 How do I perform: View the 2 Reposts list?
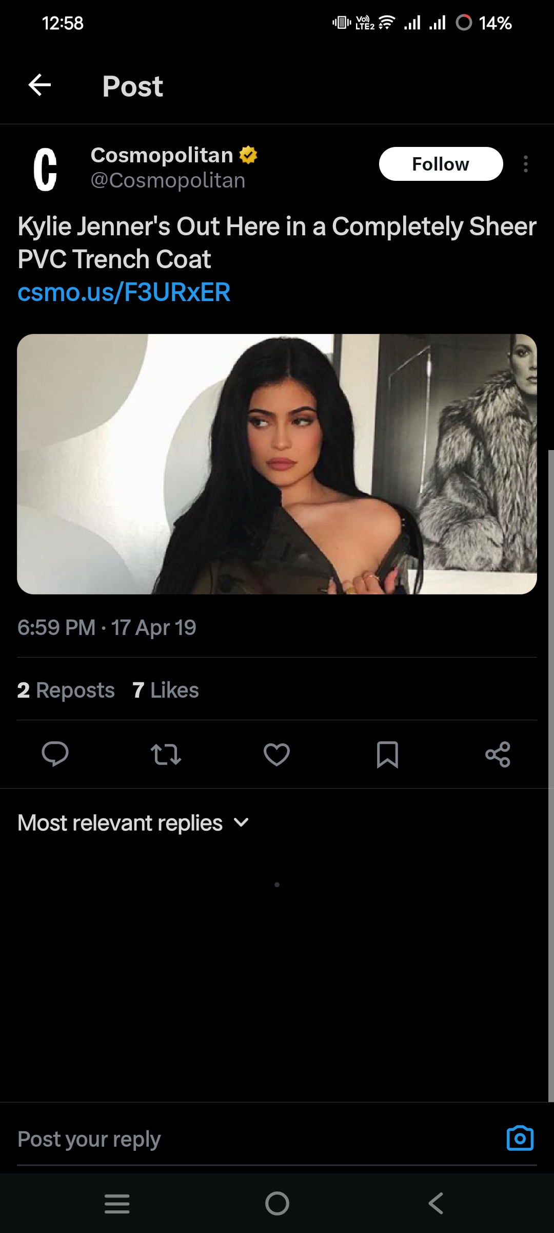pos(66,690)
